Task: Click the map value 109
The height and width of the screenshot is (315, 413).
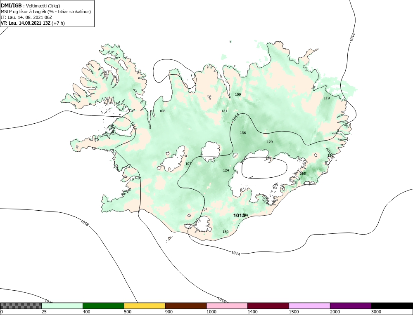Action: click(x=238, y=94)
